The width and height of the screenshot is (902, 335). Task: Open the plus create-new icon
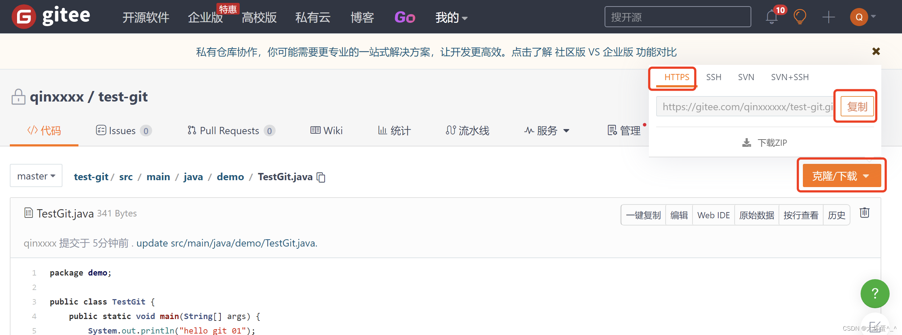click(x=829, y=17)
